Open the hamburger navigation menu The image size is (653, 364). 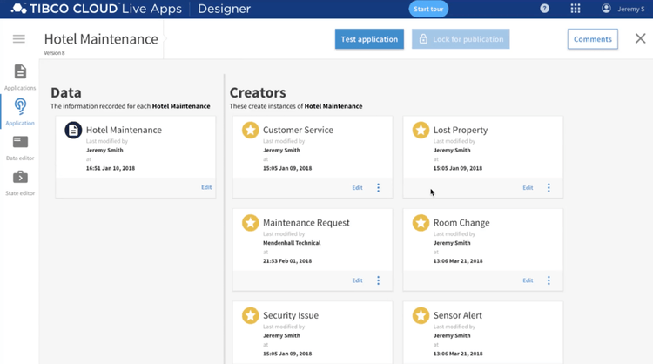click(19, 39)
